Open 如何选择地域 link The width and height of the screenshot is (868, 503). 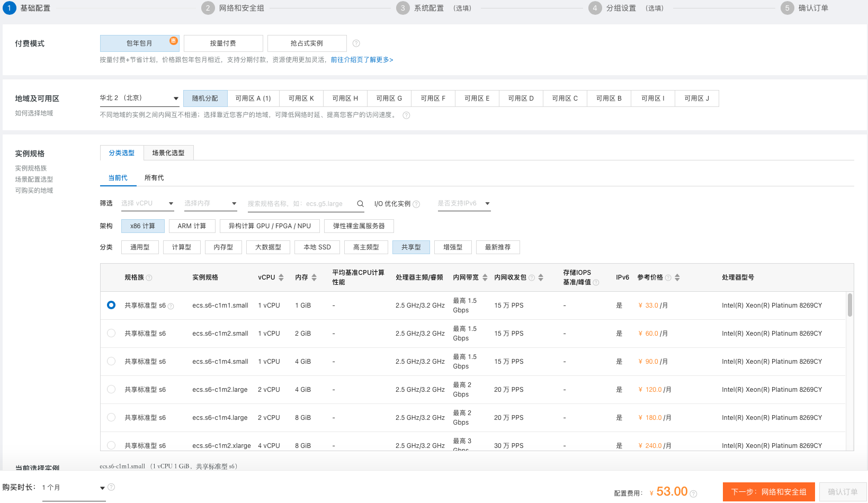point(34,113)
